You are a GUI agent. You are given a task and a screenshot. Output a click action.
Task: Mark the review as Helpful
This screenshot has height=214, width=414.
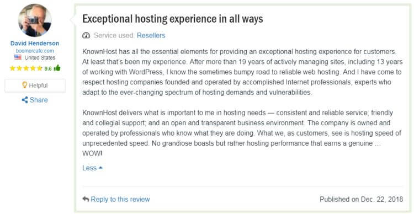coord(35,85)
